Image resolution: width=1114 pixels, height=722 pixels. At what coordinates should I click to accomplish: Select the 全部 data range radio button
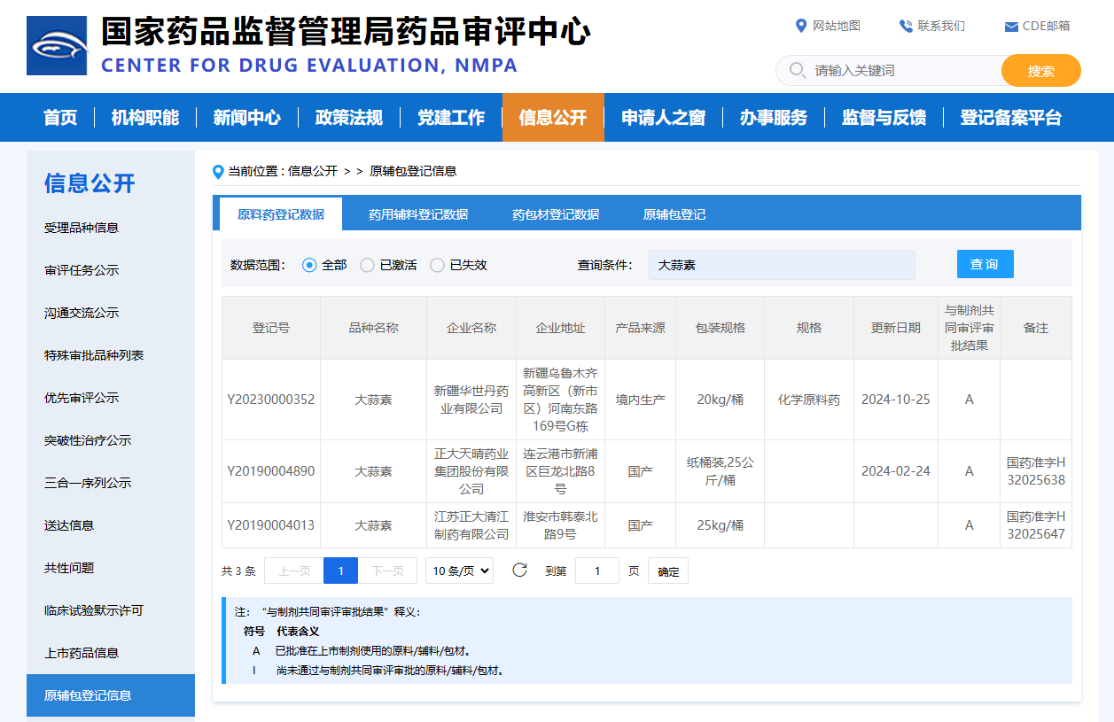pos(309,265)
